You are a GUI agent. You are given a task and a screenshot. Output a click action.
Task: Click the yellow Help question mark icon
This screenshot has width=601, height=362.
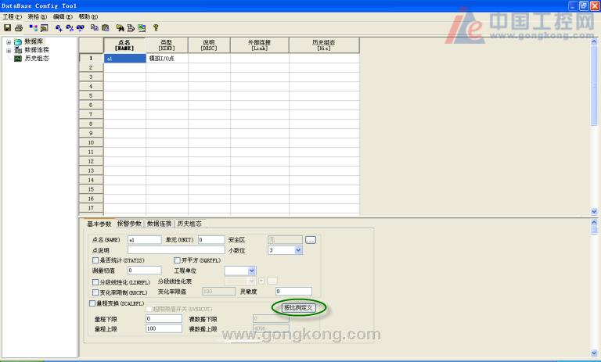pos(155,27)
